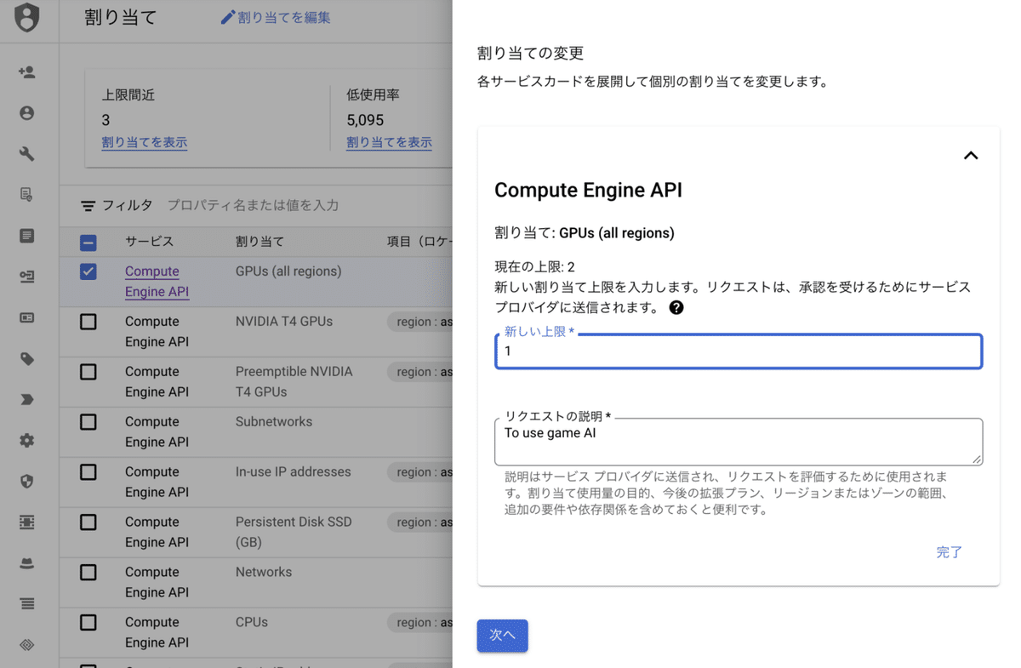
Task: Click the shield icon in the sidebar
Action: tap(28, 481)
